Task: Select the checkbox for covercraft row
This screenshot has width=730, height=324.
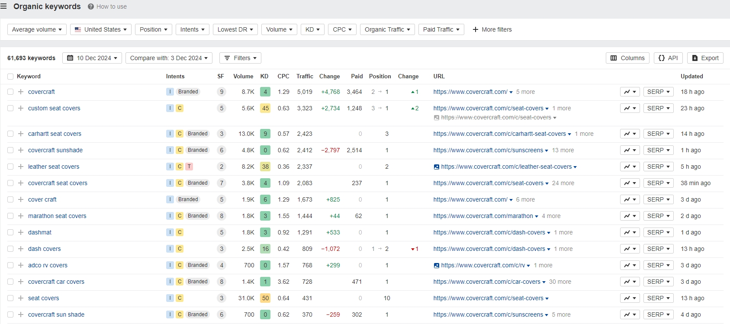Action: tap(10, 92)
